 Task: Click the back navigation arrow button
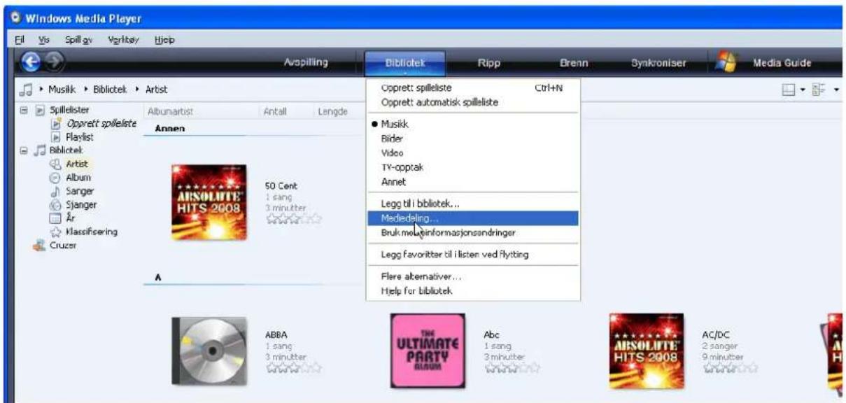pos(31,62)
